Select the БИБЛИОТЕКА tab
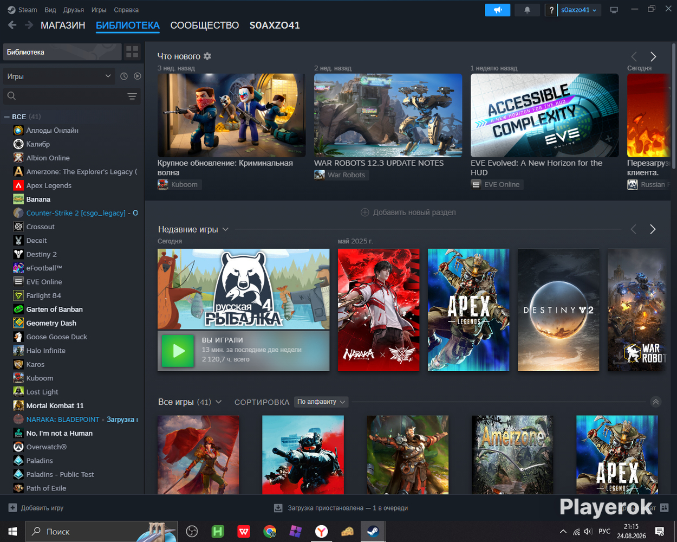Image resolution: width=677 pixels, height=542 pixels. point(128,25)
